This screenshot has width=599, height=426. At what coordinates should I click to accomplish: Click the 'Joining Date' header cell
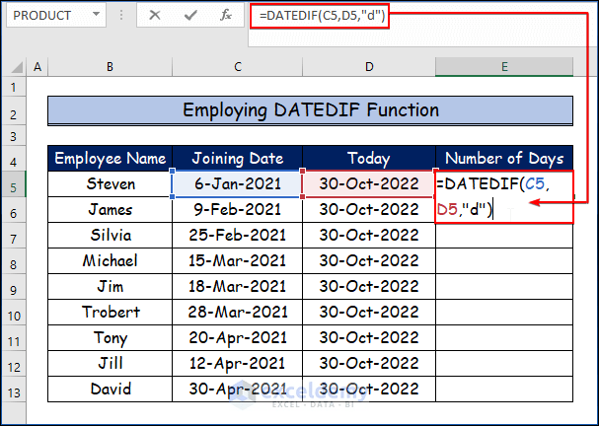point(237,158)
